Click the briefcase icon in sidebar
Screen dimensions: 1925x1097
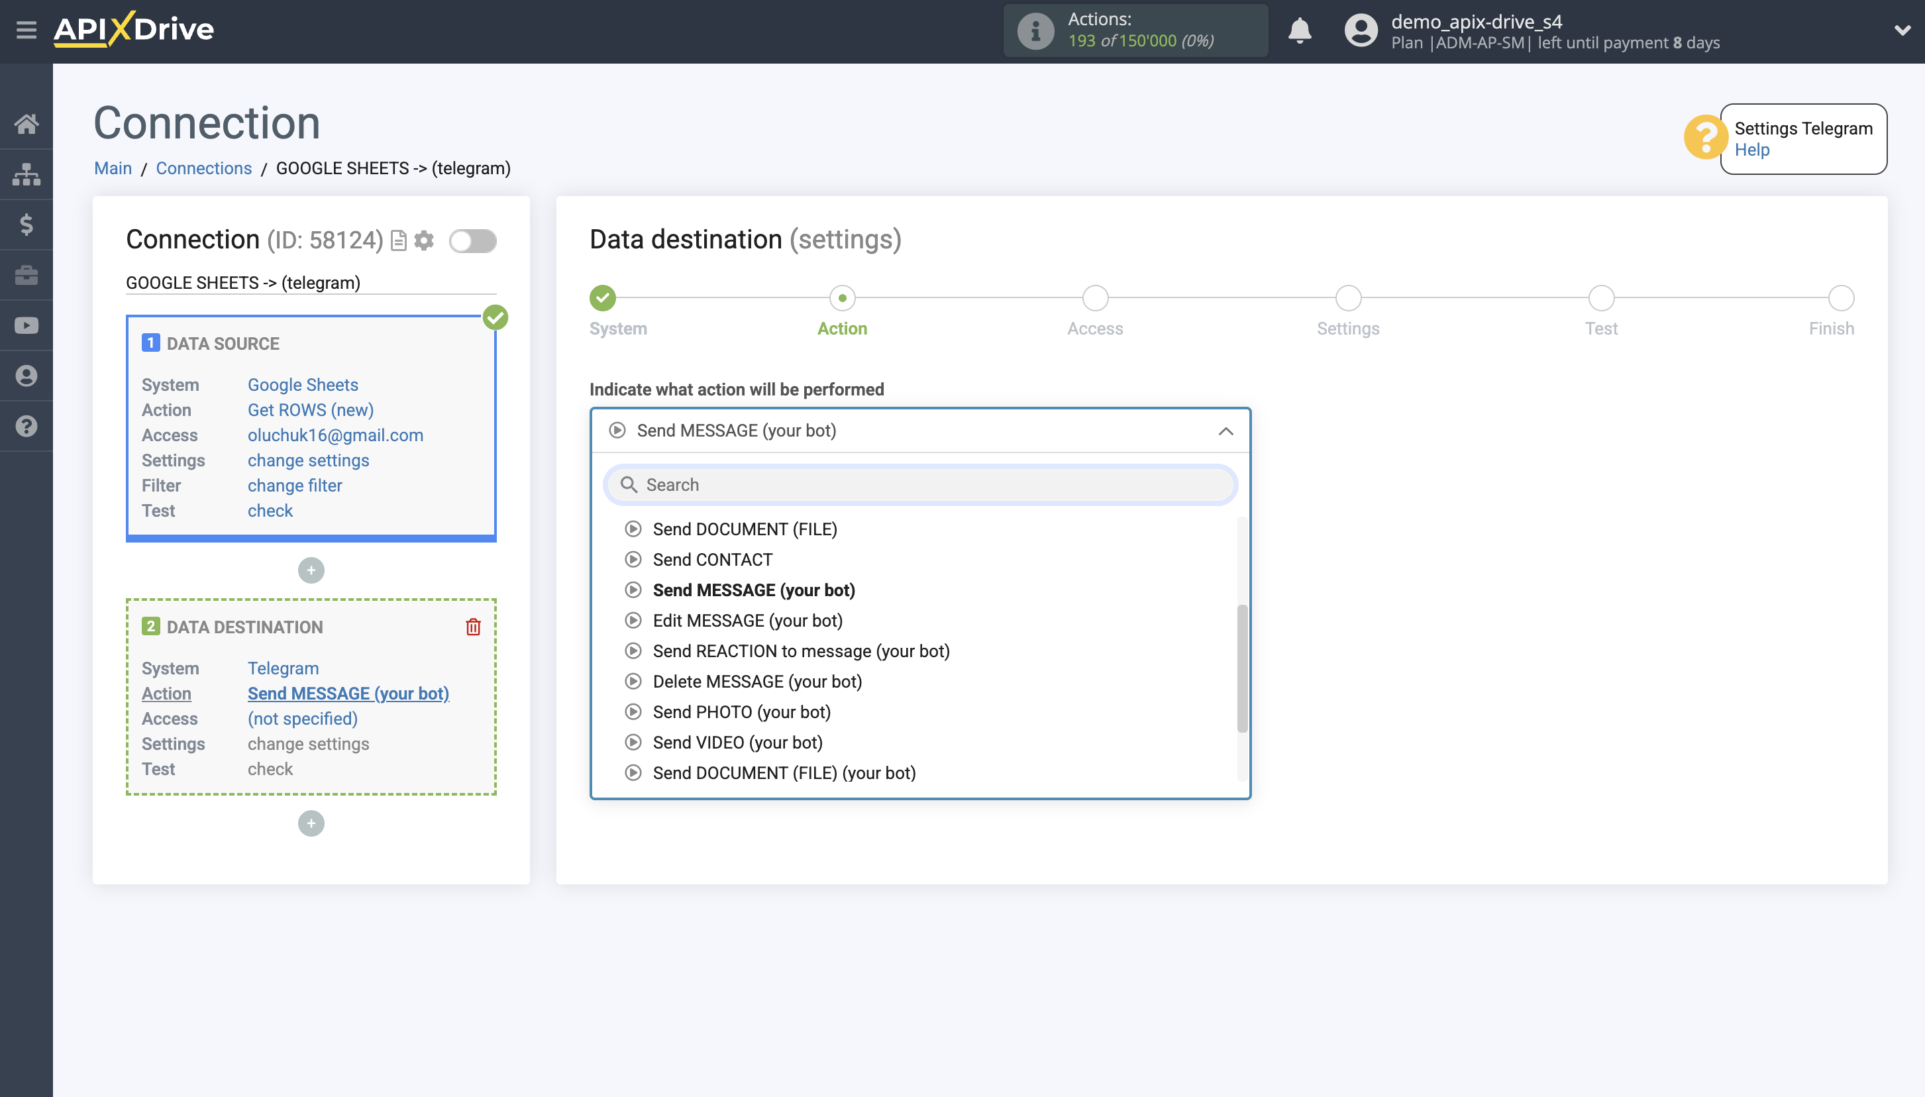(27, 275)
